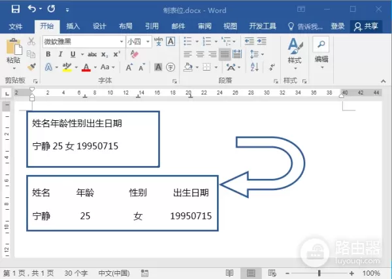Image resolution: width=392 pixels, height=279 pixels.
Task: Toggle Underline formatting
Action: (73, 54)
